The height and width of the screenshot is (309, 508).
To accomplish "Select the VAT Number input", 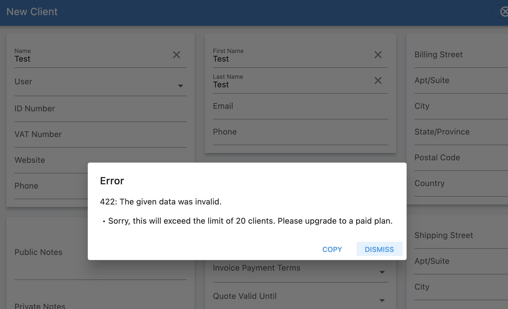I will (x=100, y=135).
